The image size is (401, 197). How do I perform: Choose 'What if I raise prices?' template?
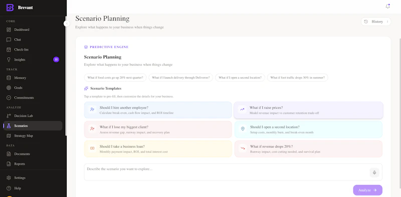tap(308, 110)
